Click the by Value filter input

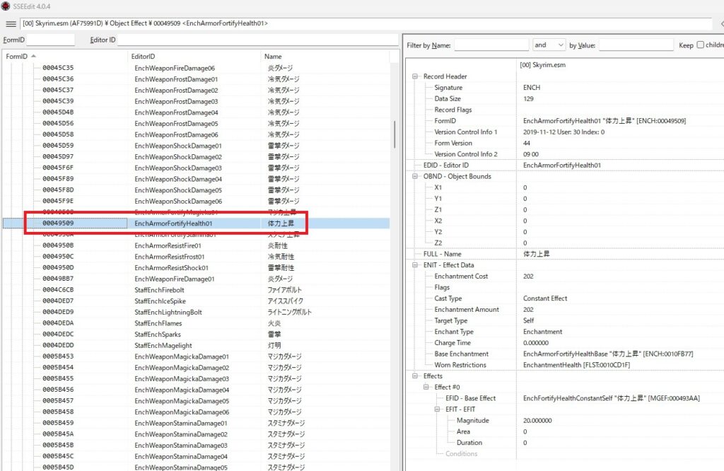(x=636, y=45)
